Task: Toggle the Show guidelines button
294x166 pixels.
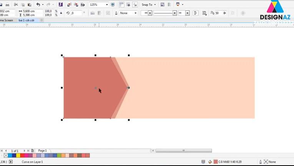Action: (x=135, y=5)
